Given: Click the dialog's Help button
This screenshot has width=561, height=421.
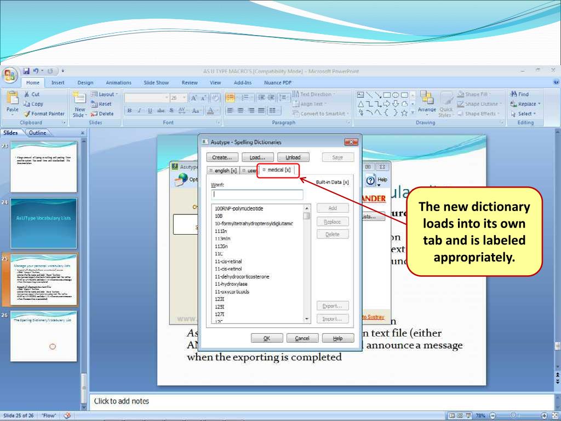Looking at the screenshot, I should [x=337, y=338].
